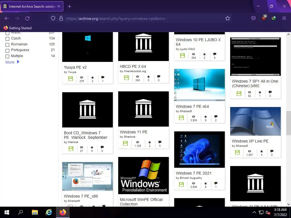
Task: Open HBCD PE X 64 item
Action: [x=133, y=66]
